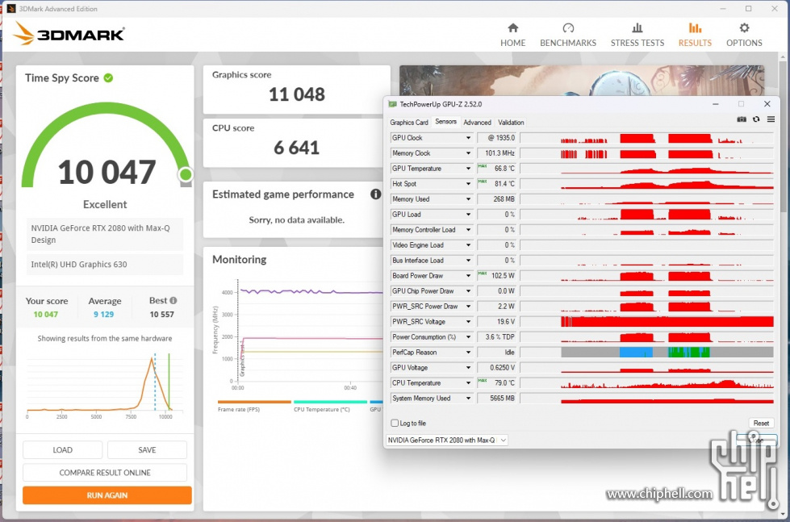Viewport: 790px width, 522px height.
Task: Click the orange RUN AGAIN button
Action: coord(107,495)
